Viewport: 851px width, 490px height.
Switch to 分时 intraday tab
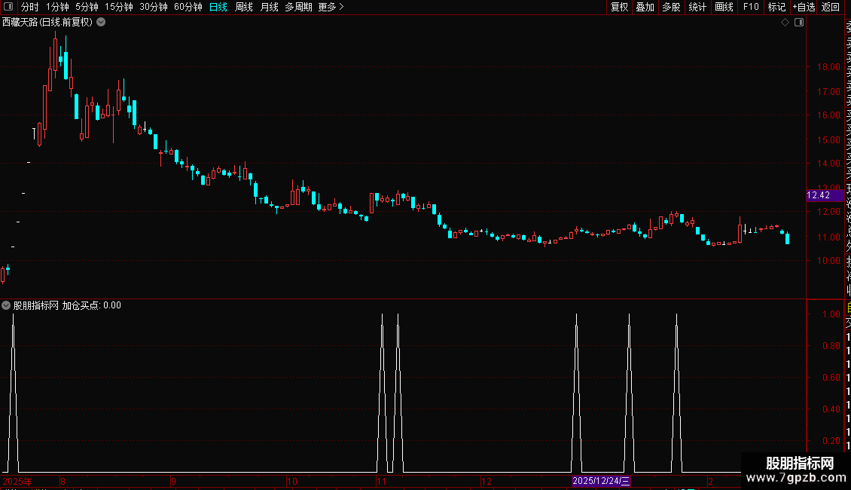coord(30,7)
